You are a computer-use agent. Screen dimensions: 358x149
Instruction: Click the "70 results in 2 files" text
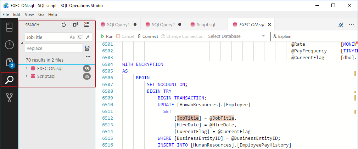point(45,60)
